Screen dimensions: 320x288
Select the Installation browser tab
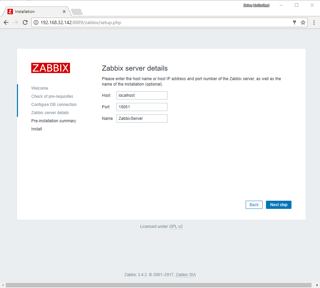click(x=37, y=12)
